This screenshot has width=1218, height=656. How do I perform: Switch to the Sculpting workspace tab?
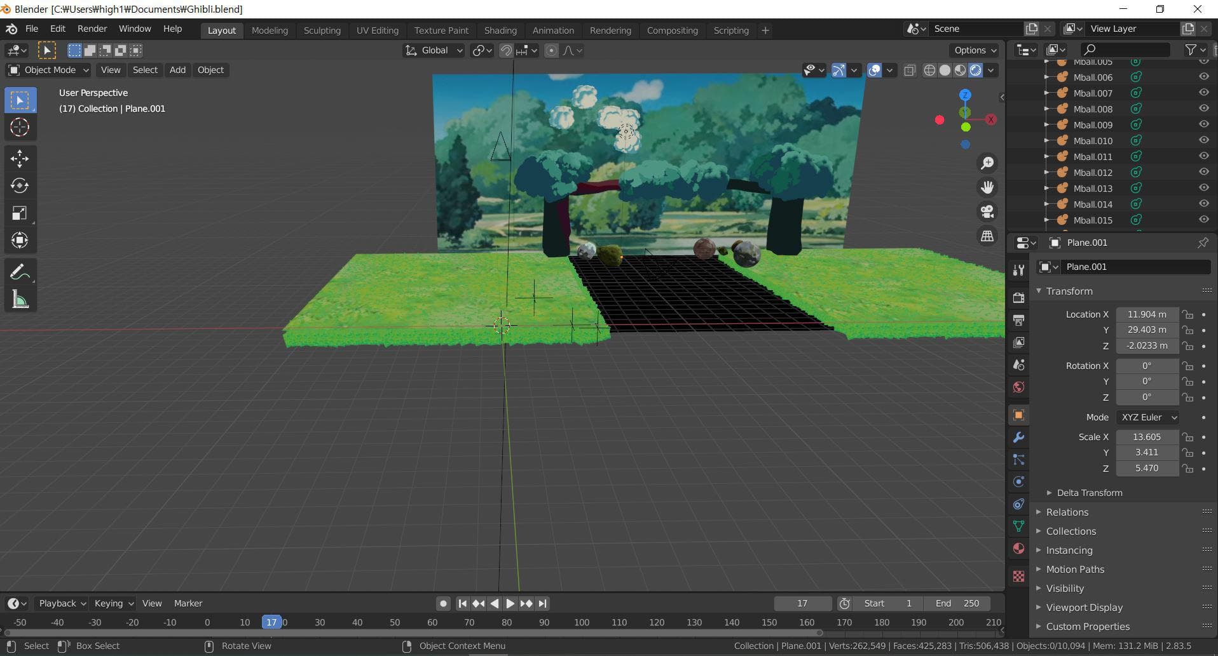coord(322,30)
